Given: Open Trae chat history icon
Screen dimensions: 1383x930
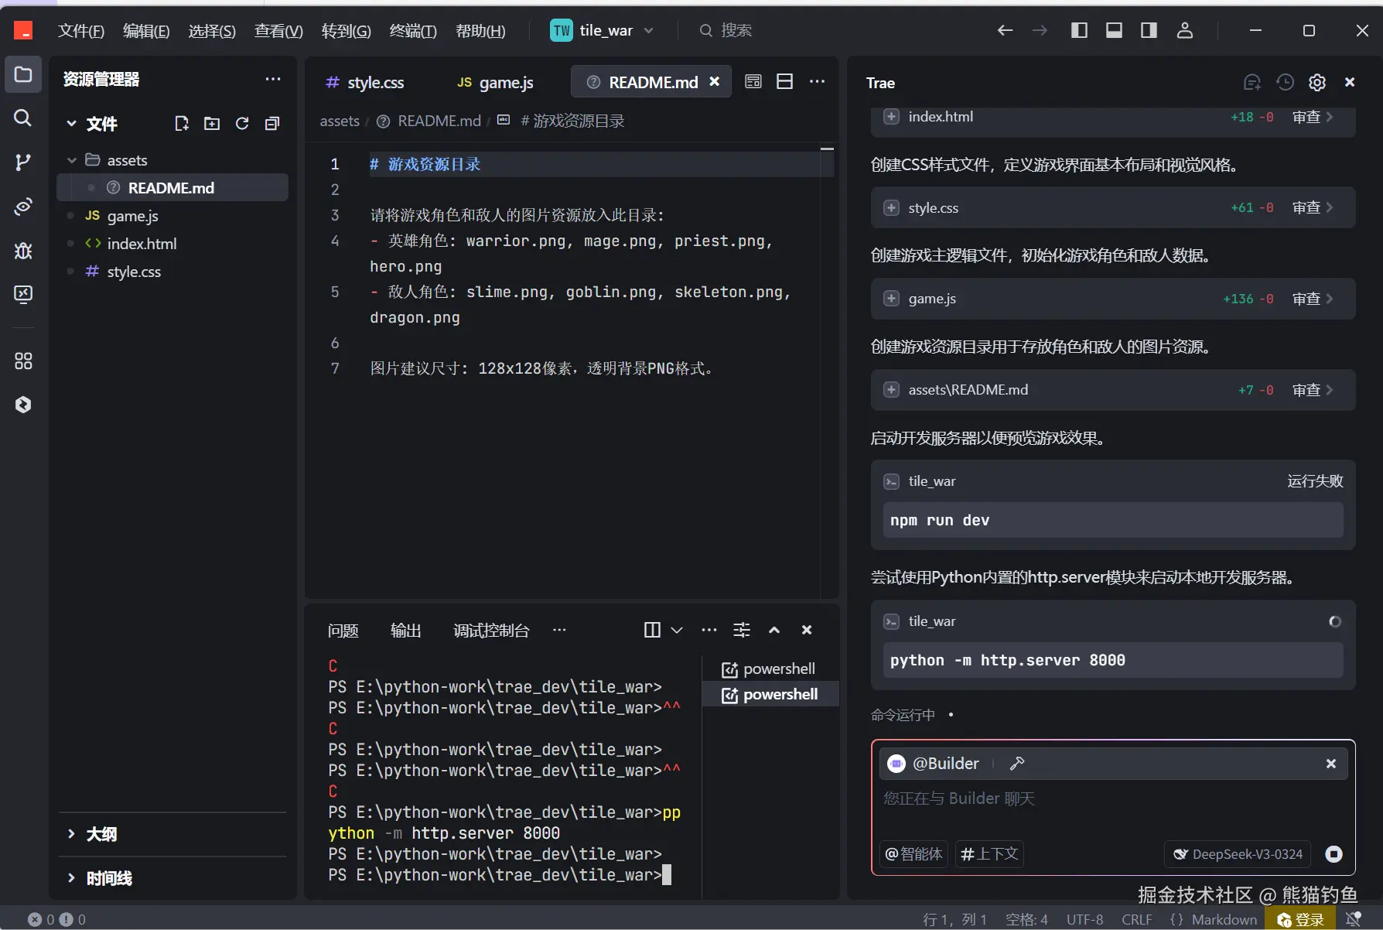Looking at the screenshot, I should [1285, 82].
